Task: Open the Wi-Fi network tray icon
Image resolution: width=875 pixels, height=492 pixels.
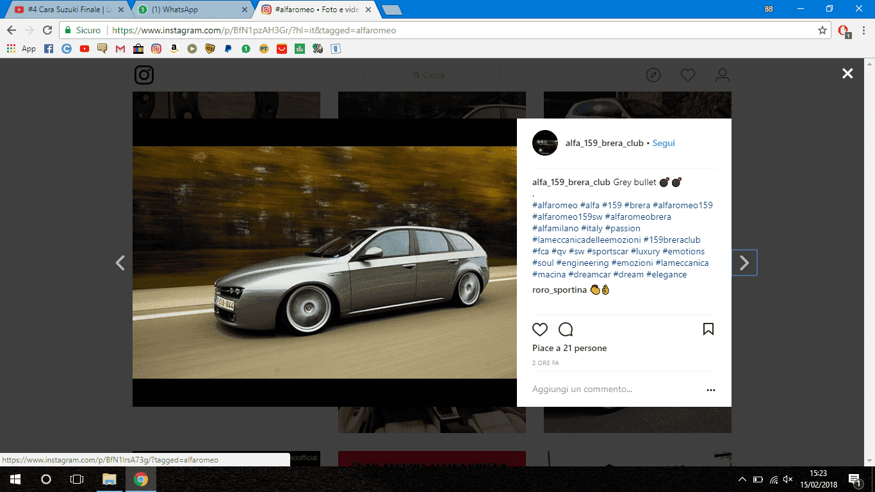Action: 774,479
